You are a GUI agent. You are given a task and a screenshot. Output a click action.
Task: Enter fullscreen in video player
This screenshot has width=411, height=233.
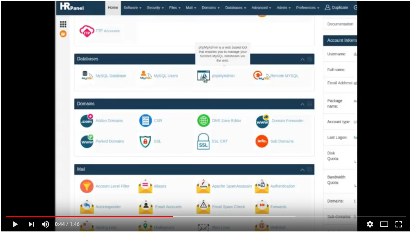coord(399,224)
